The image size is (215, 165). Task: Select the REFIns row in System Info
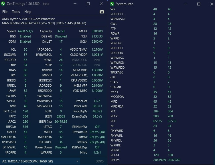point(145,160)
